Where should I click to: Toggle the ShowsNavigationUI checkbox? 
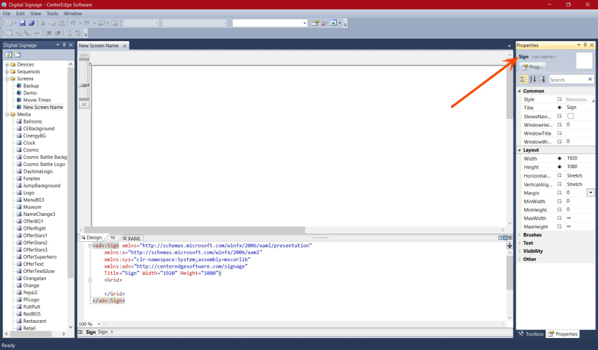pyautogui.click(x=569, y=116)
